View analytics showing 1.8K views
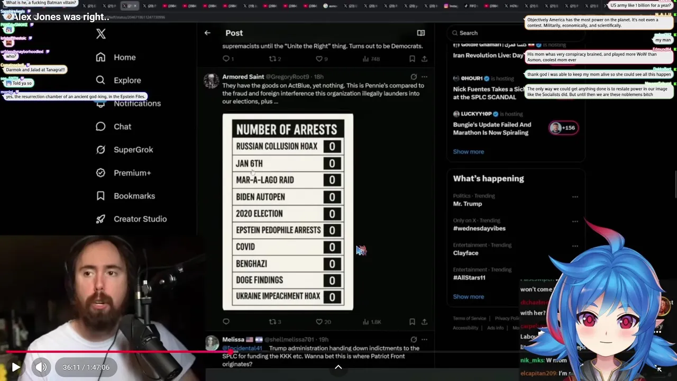Image resolution: width=677 pixels, height=381 pixels. pos(372,322)
